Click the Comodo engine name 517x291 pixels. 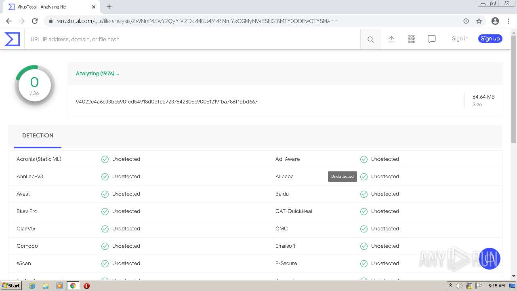pos(27,246)
